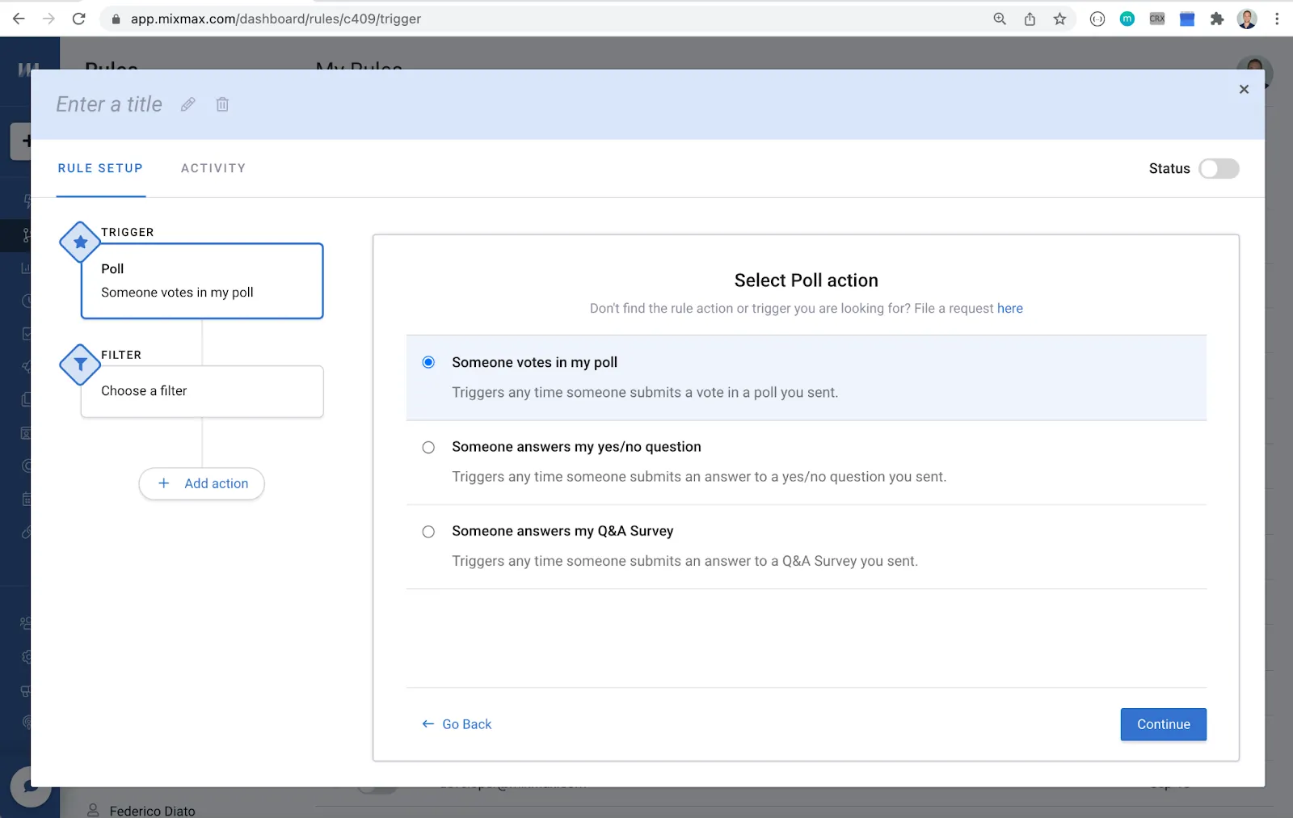Click the 'Select Poll action' heading
Image resolution: width=1293 pixels, height=818 pixels.
(806, 280)
